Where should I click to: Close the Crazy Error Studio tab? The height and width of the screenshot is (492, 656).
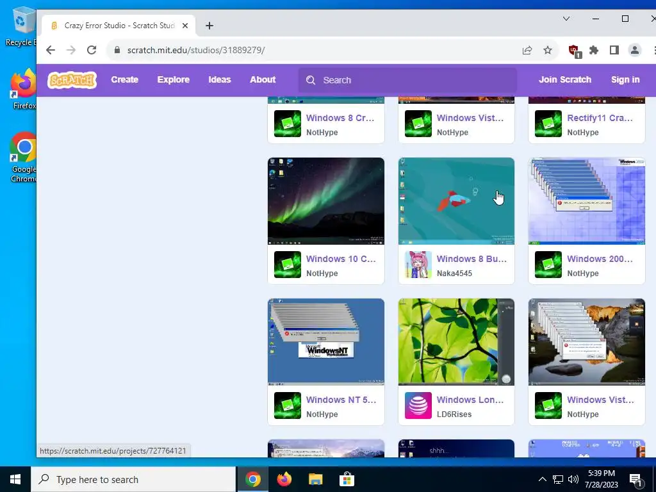pyautogui.click(x=185, y=26)
